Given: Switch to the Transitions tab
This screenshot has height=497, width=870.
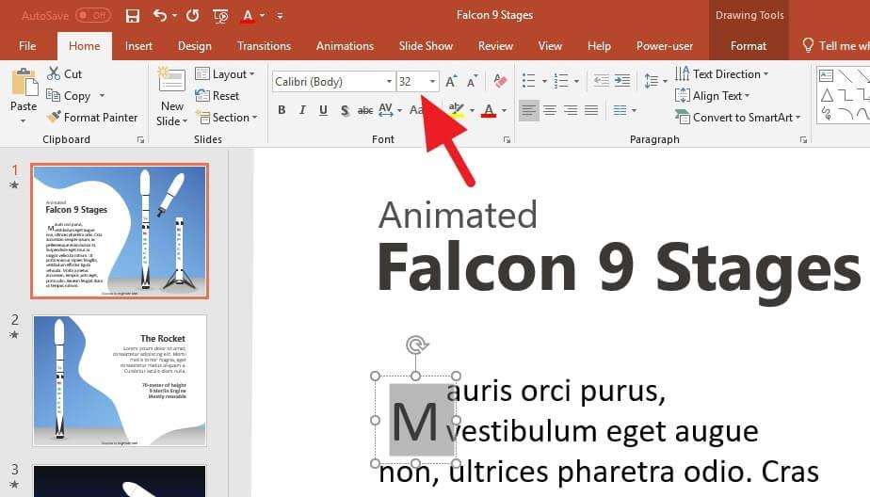Looking at the screenshot, I should pos(264,45).
